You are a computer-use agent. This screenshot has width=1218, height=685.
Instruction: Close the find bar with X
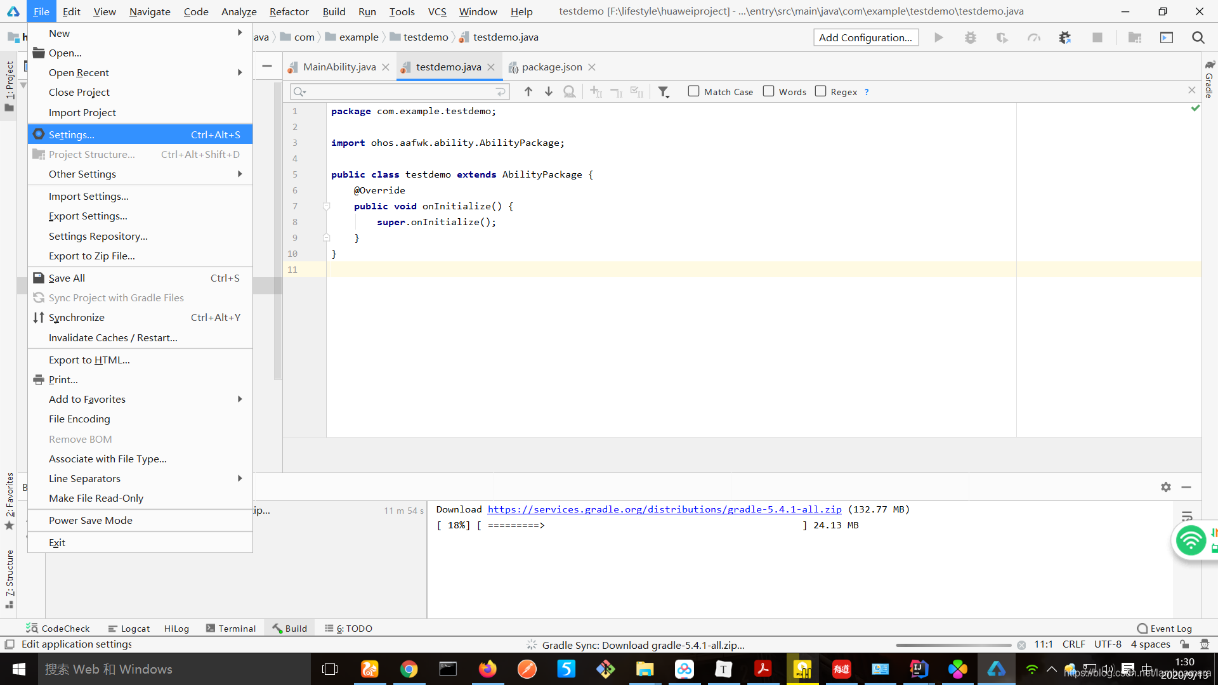pyautogui.click(x=1191, y=90)
